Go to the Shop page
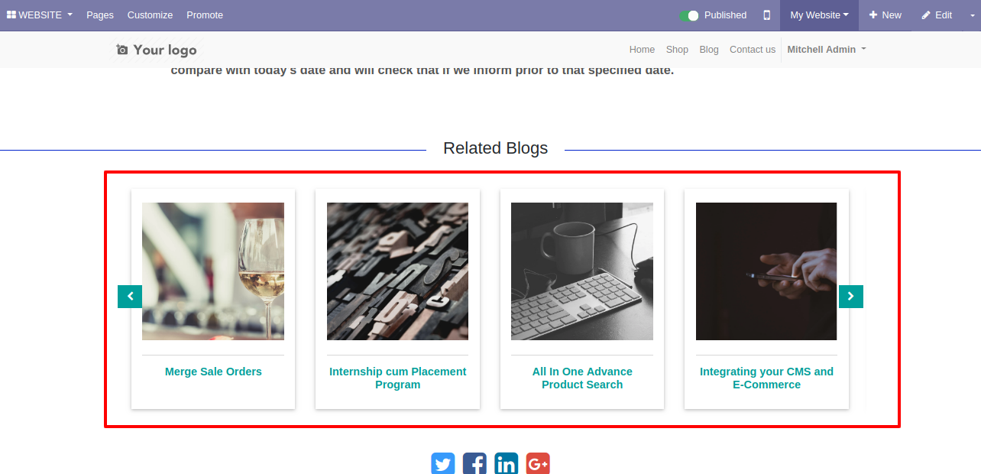981x474 pixels. 677,50
